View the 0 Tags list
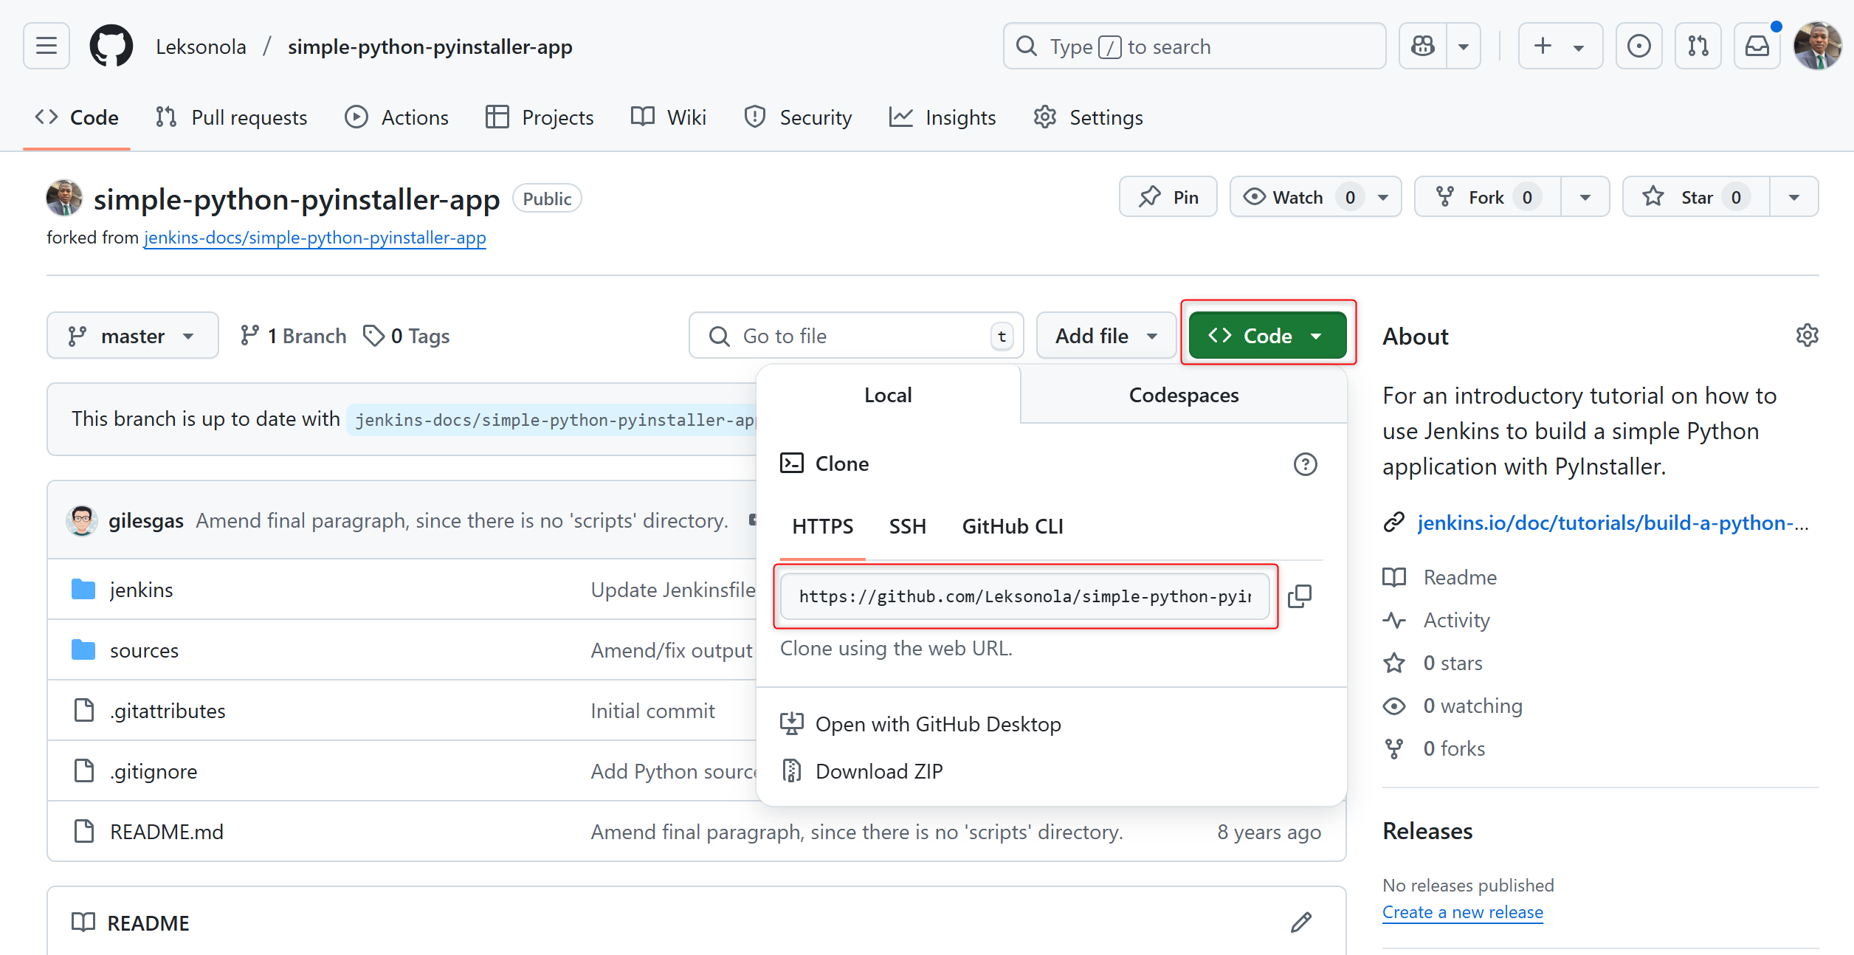The image size is (1854, 955). (407, 336)
